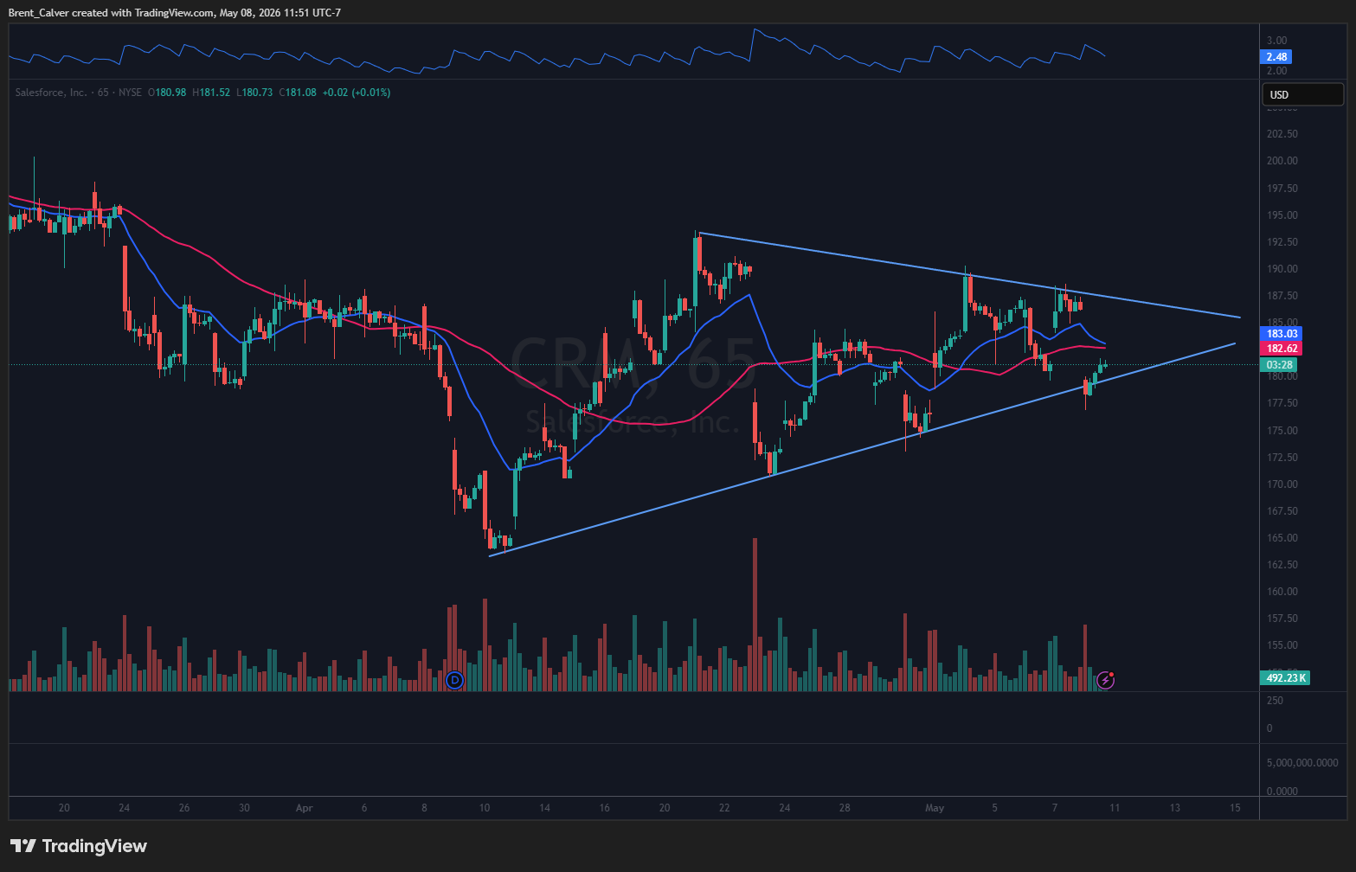Select the upper descending trendline
The width and height of the screenshot is (1356, 872).
[x=969, y=276]
